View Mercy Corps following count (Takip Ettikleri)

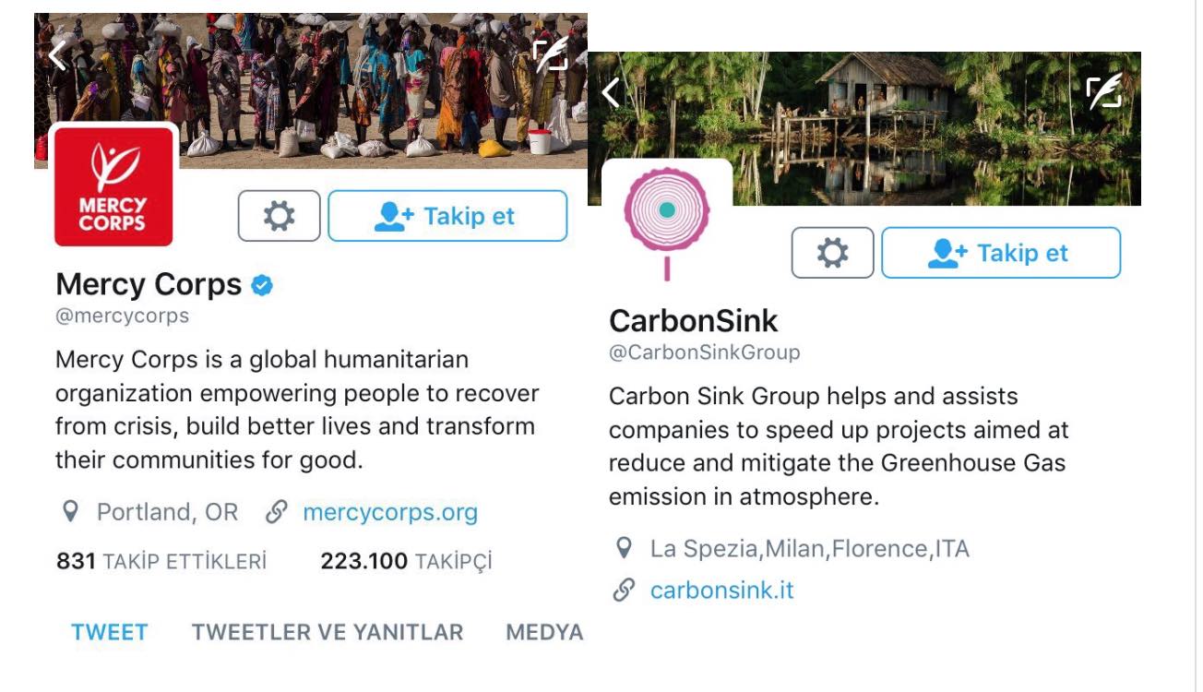pos(161,561)
